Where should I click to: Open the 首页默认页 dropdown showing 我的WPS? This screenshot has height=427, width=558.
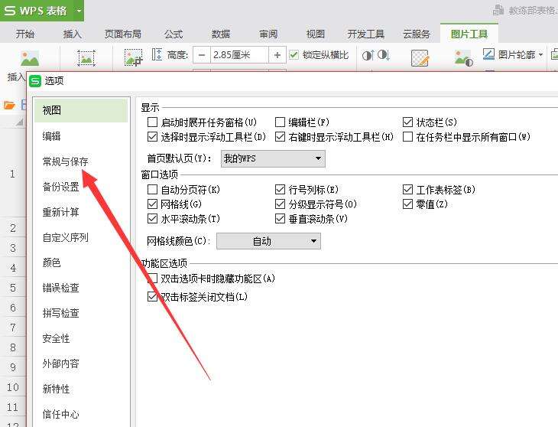[x=273, y=158]
